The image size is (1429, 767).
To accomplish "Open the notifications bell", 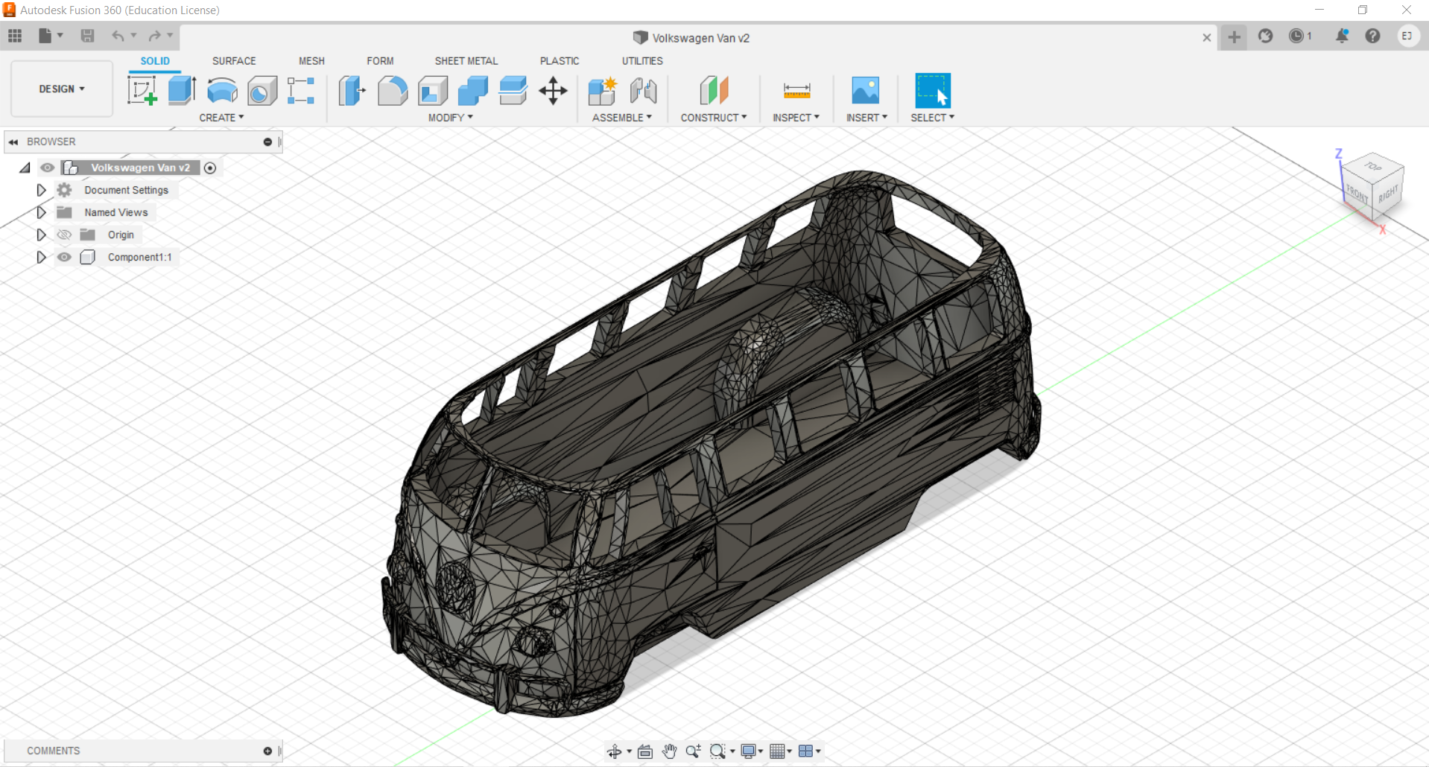I will click(x=1342, y=36).
